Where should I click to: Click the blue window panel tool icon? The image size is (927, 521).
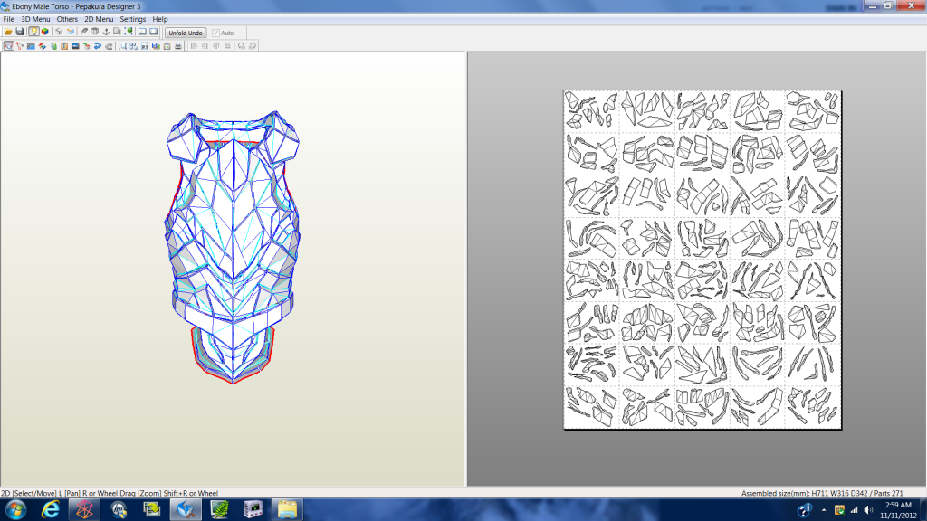[31, 46]
